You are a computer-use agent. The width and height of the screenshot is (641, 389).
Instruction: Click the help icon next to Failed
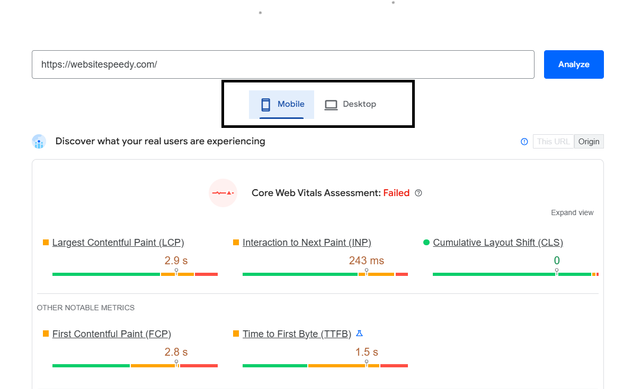(x=419, y=193)
